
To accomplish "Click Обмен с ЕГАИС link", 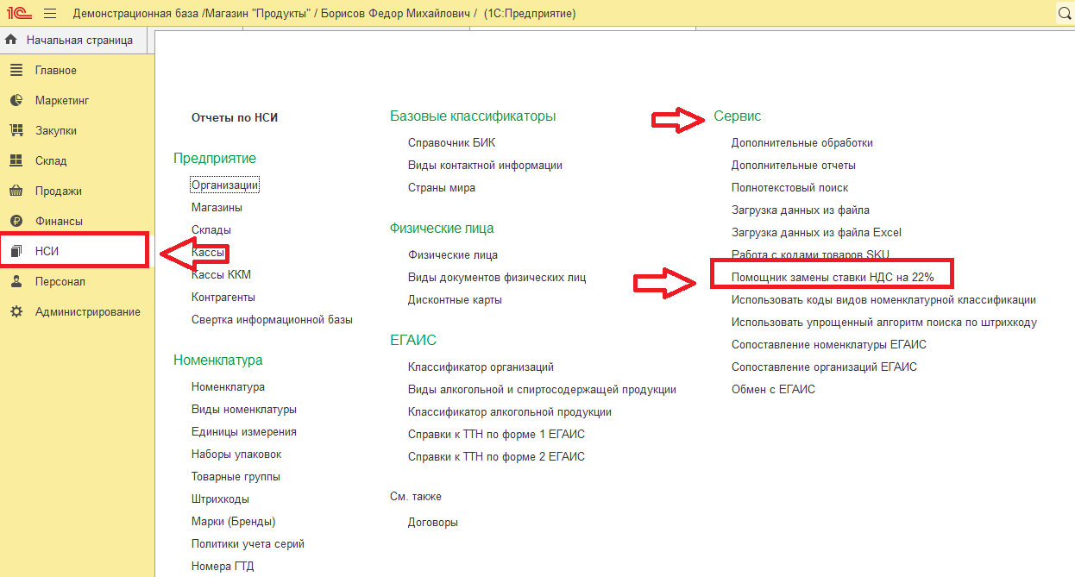I will [772, 389].
